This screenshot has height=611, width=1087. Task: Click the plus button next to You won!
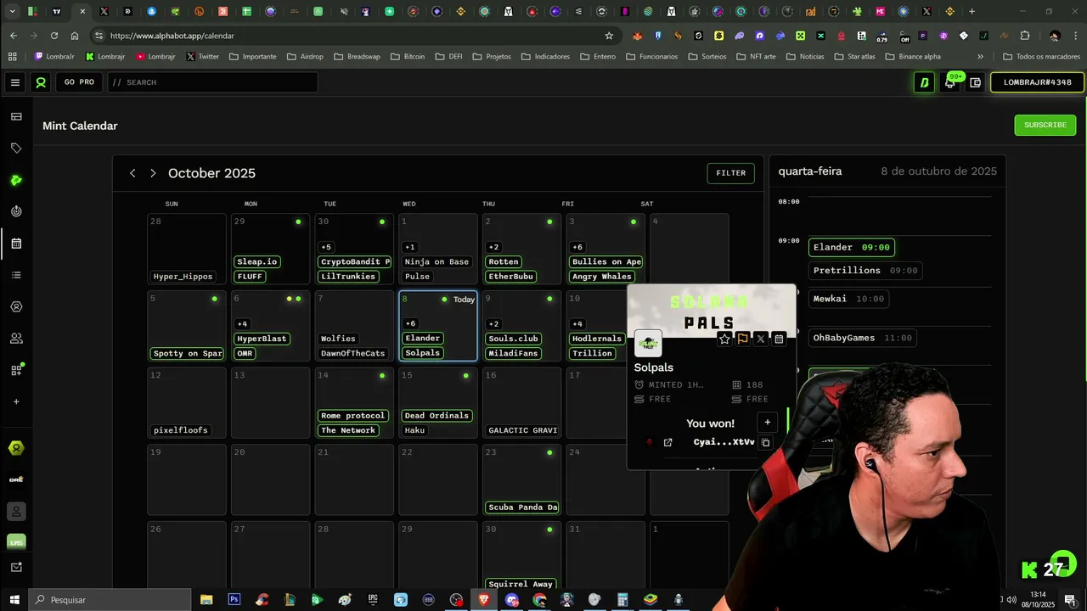[768, 422]
